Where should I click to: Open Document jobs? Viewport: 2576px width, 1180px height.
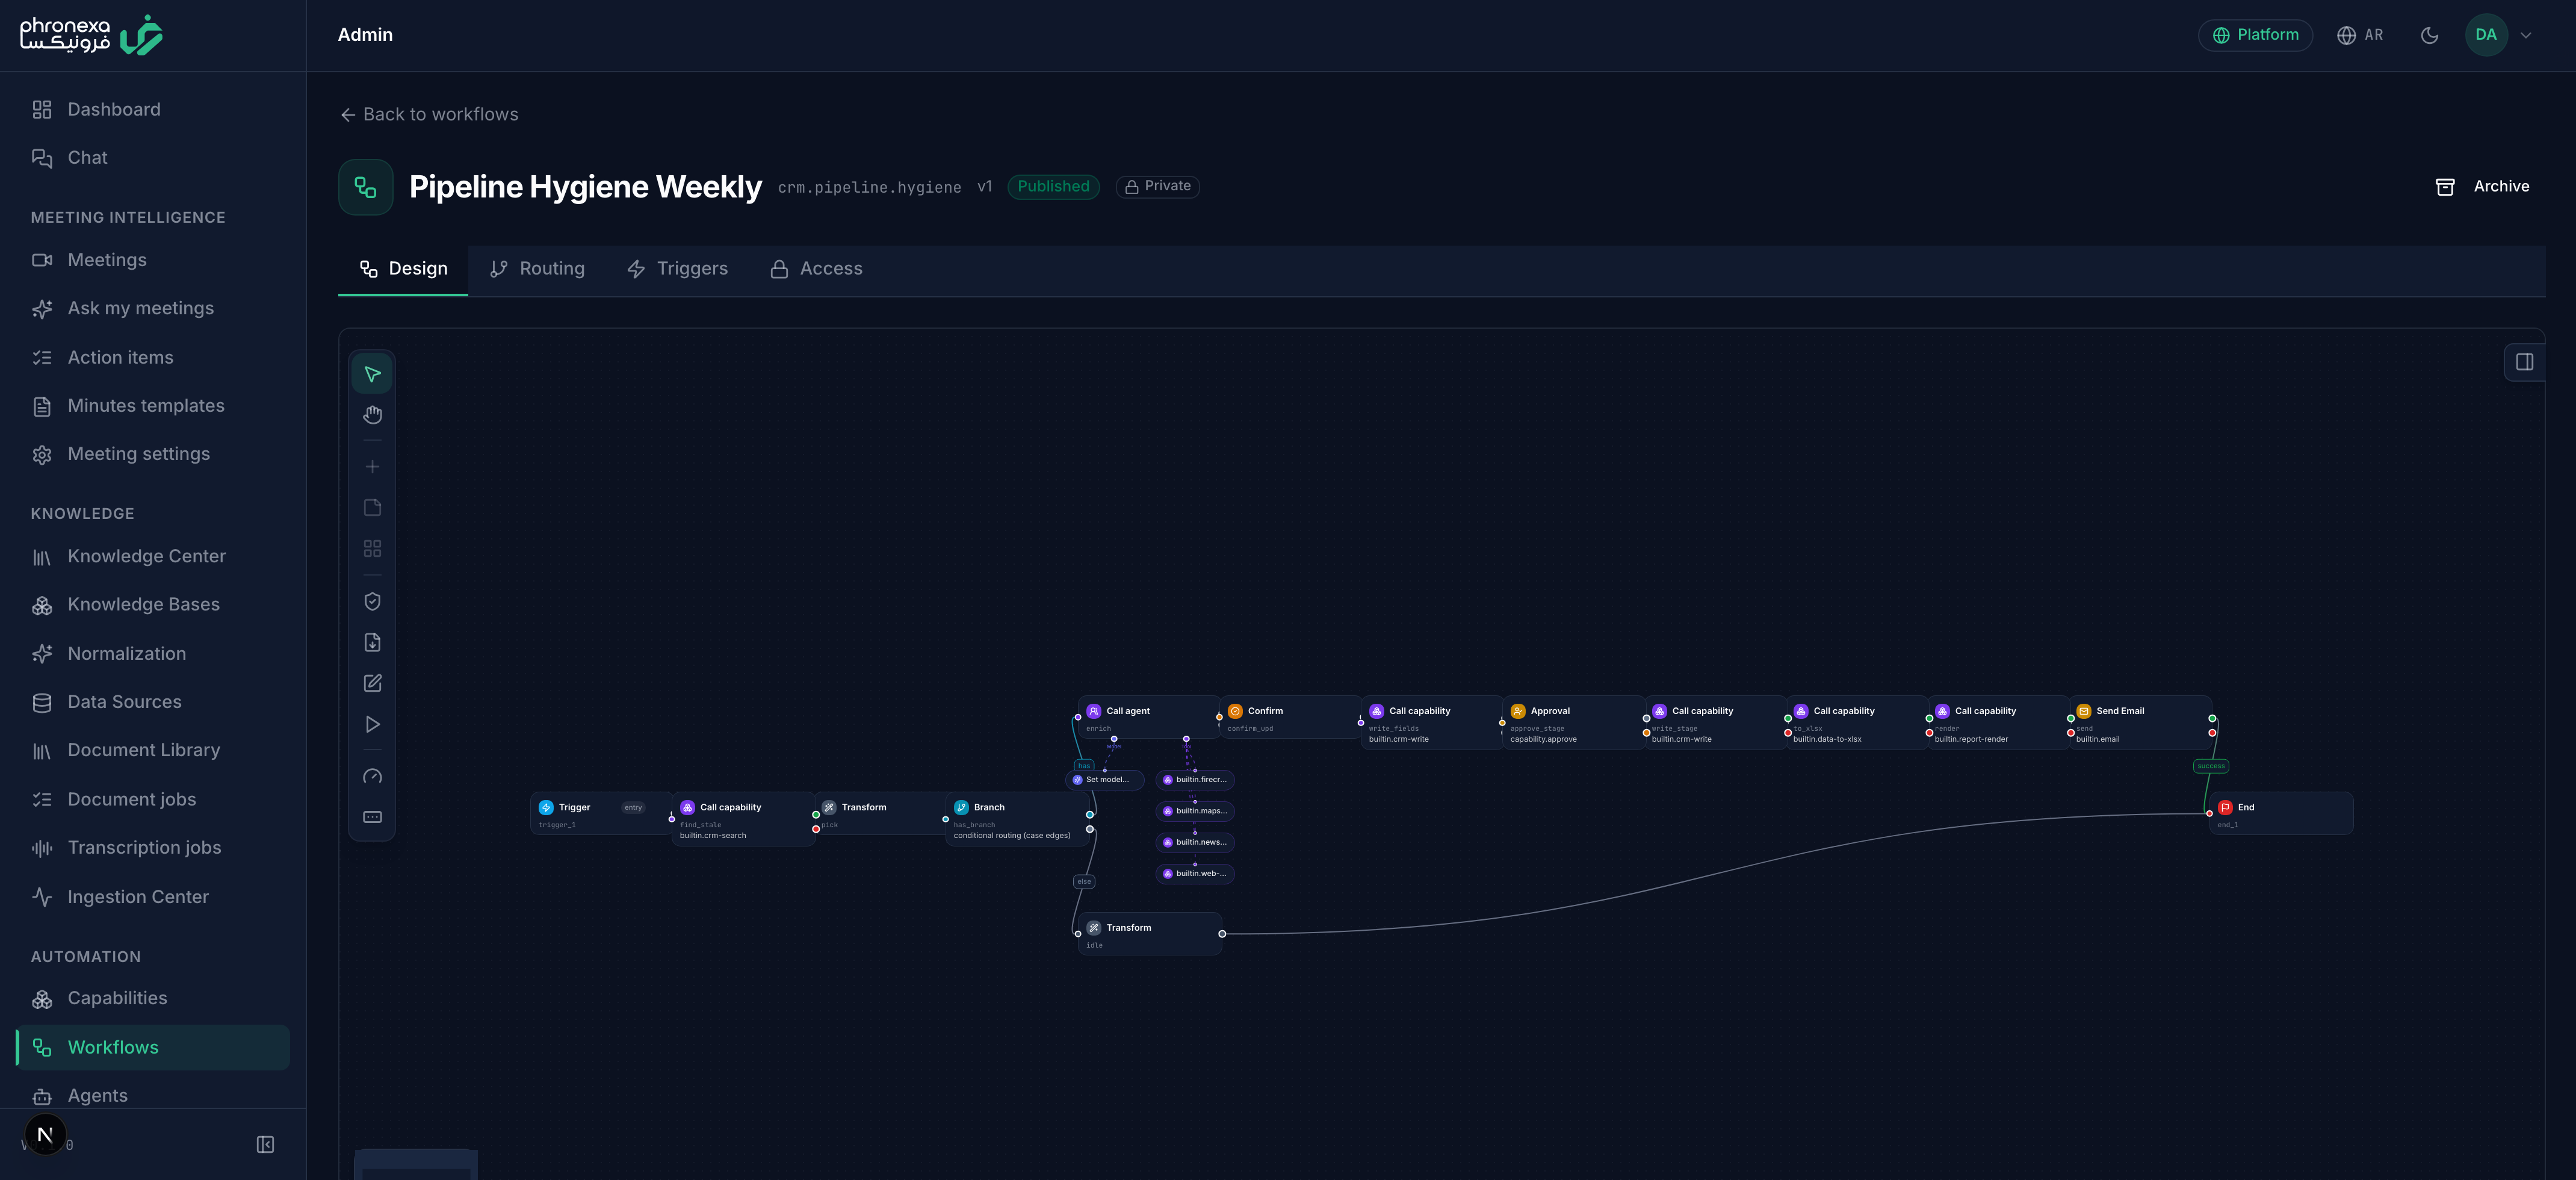click(x=153, y=800)
